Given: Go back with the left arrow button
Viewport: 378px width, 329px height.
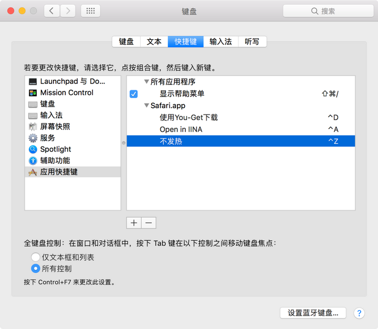Looking at the screenshot, I should tap(51, 11).
